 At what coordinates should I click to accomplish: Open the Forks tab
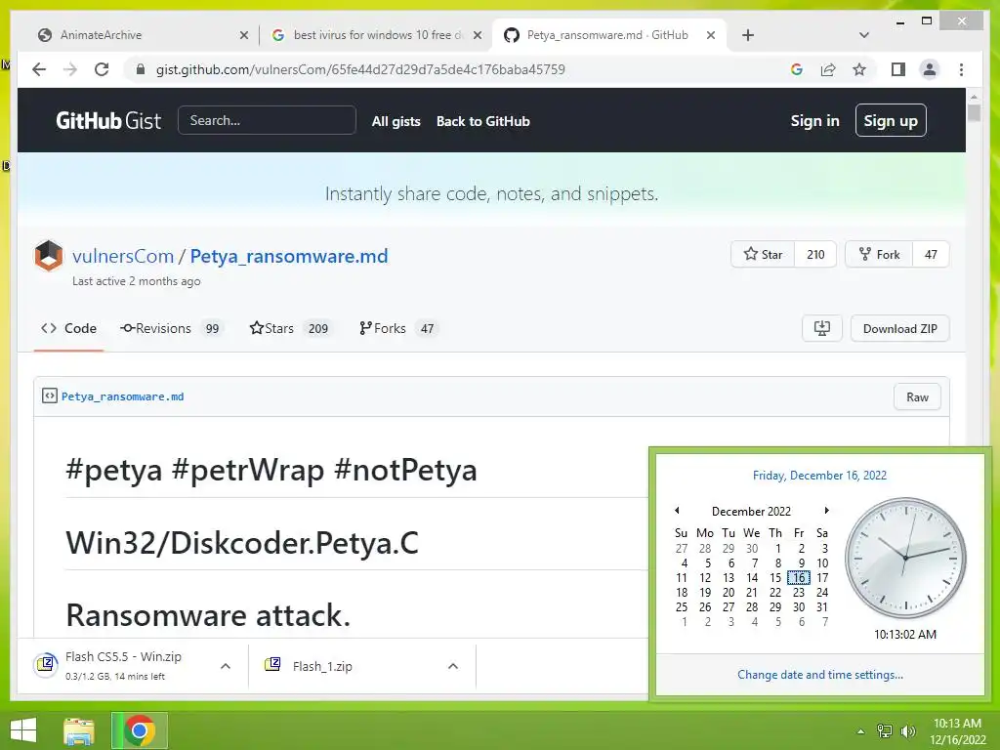coord(398,328)
